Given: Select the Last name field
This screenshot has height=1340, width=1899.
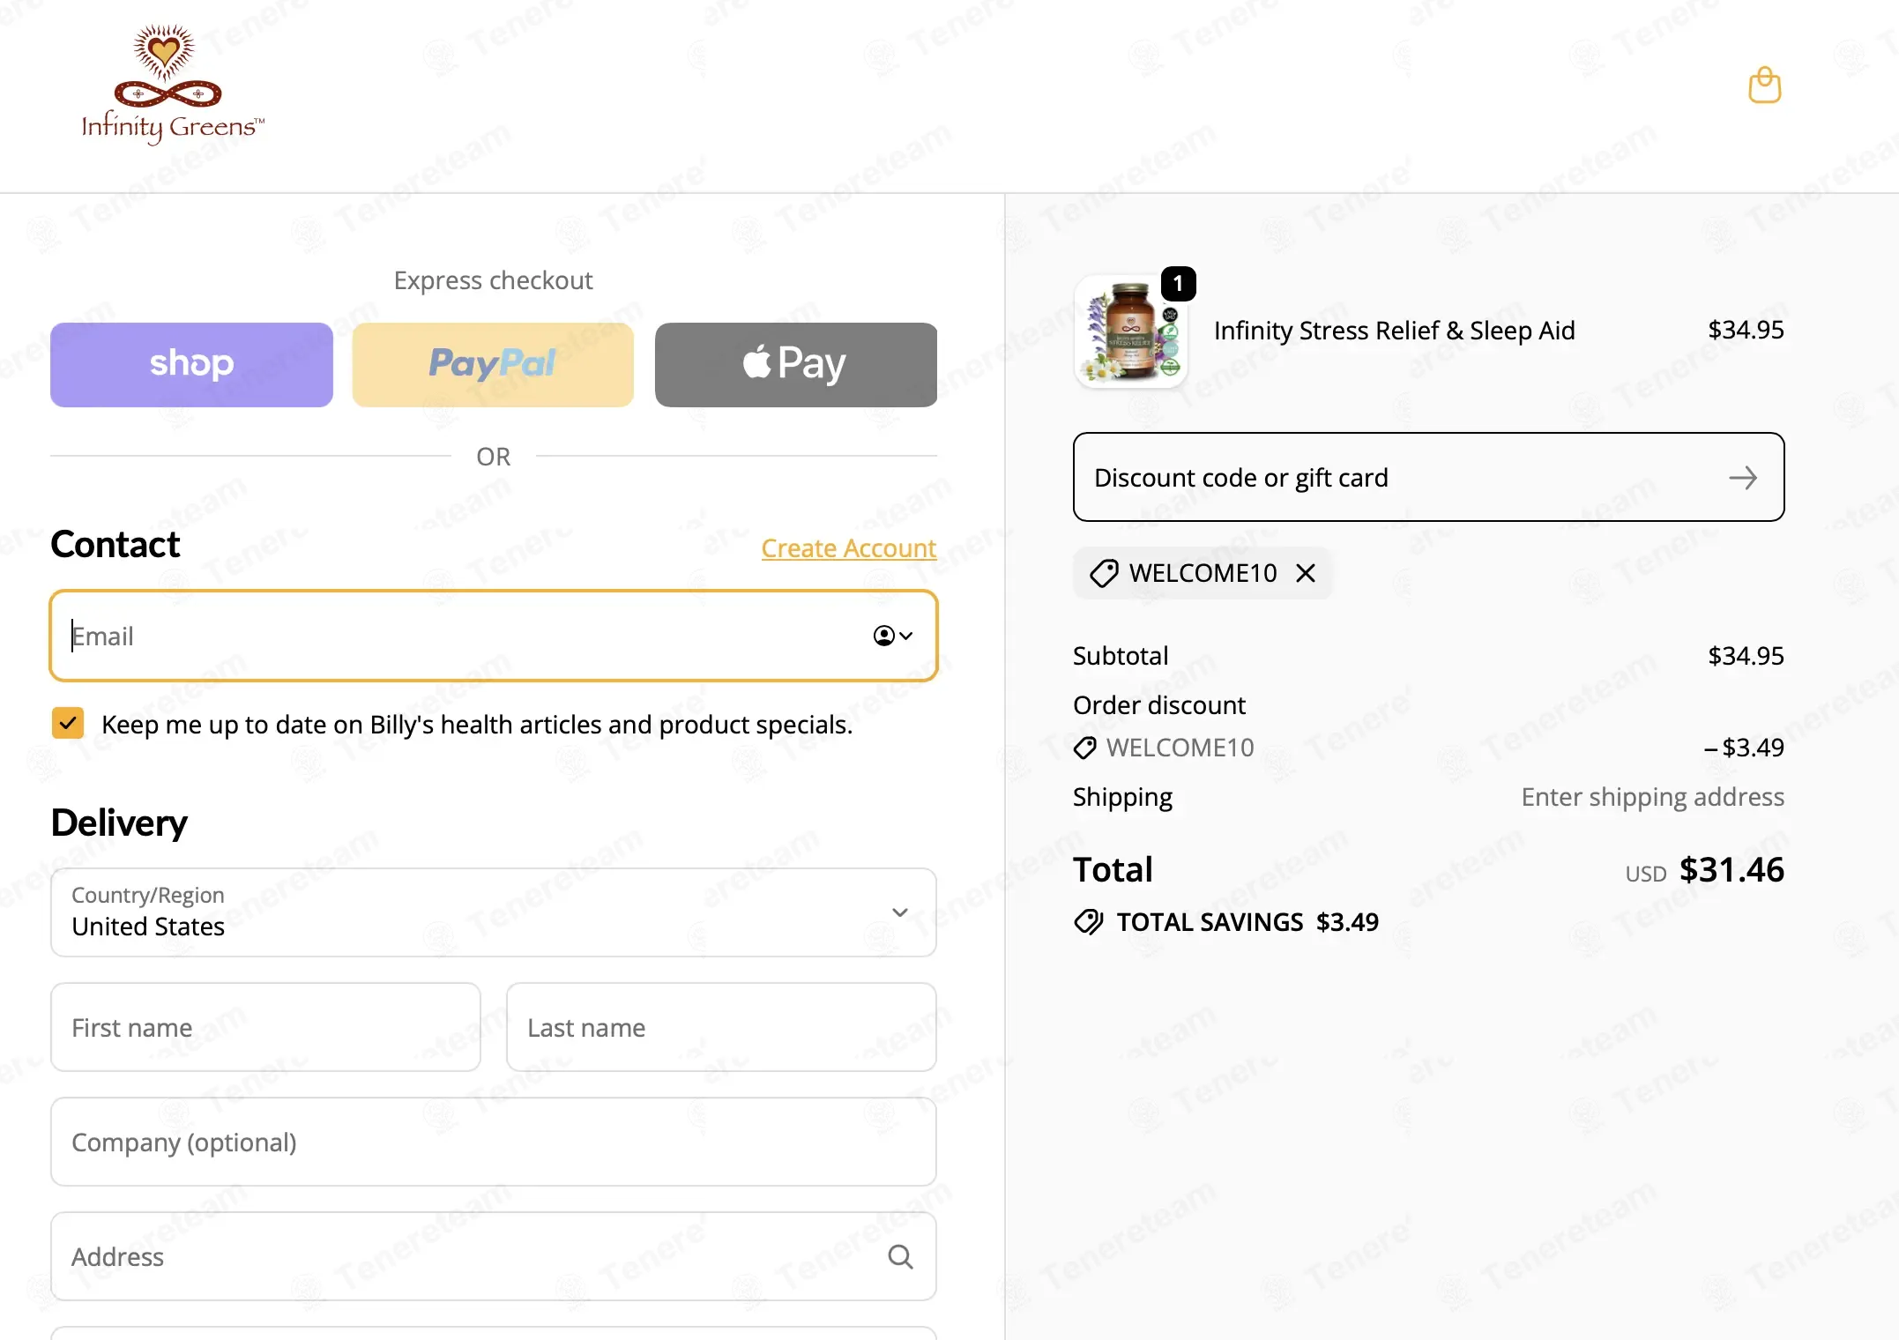Looking at the screenshot, I should [721, 1027].
